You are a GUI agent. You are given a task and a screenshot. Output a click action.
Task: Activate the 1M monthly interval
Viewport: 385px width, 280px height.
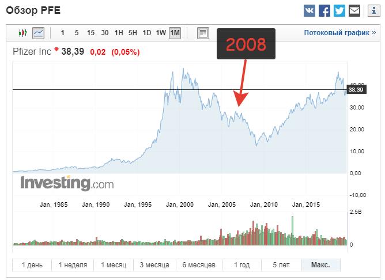(x=175, y=33)
